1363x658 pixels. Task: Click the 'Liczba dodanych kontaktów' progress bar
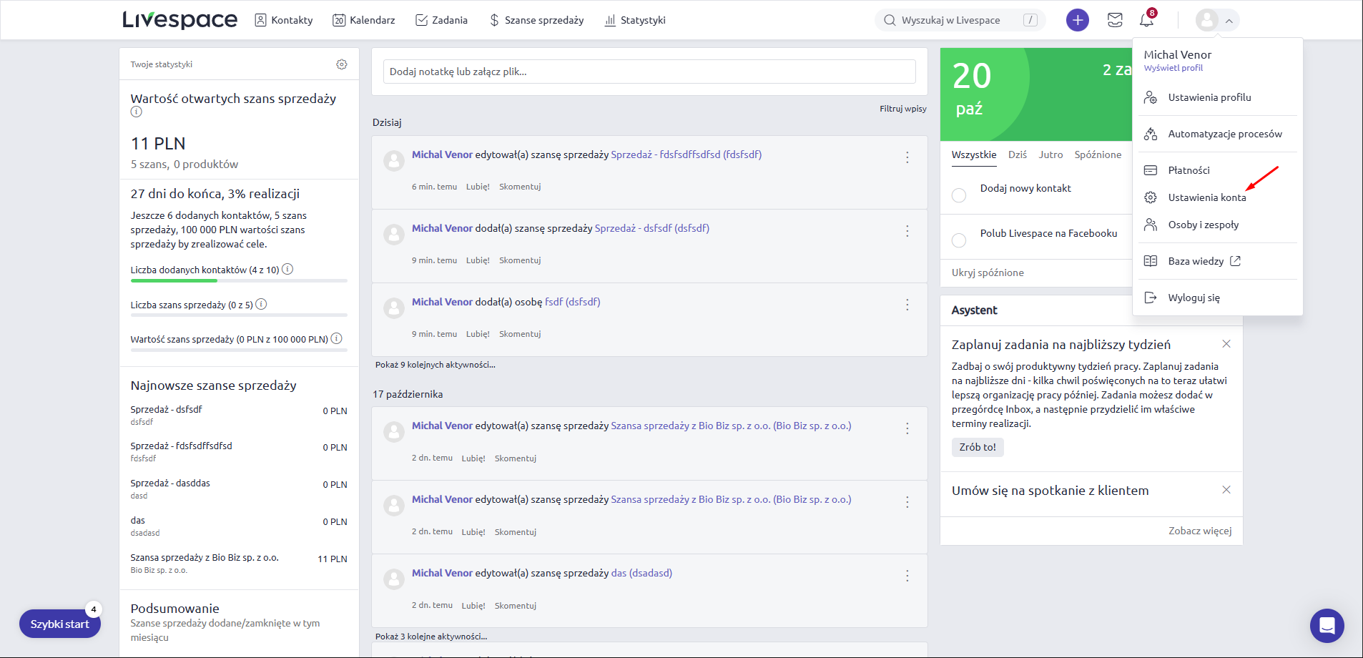[239, 281]
